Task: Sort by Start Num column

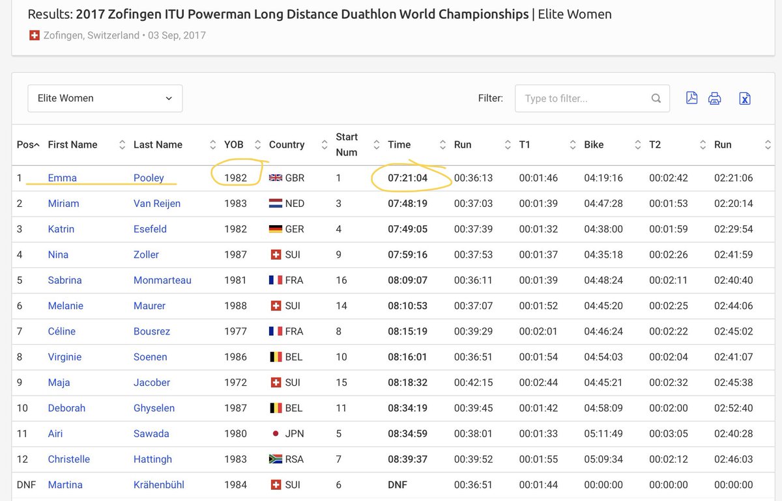Action: coord(357,144)
